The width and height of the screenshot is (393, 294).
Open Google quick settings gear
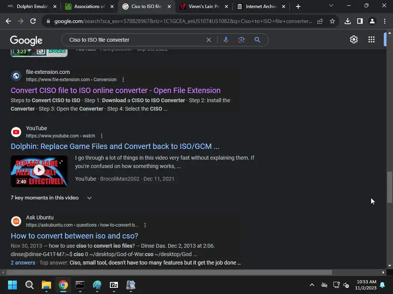[x=353, y=39]
